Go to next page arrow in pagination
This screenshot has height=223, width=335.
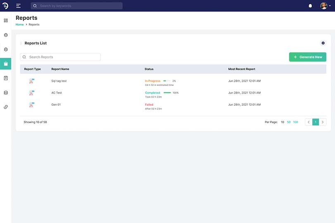click(x=323, y=122)
